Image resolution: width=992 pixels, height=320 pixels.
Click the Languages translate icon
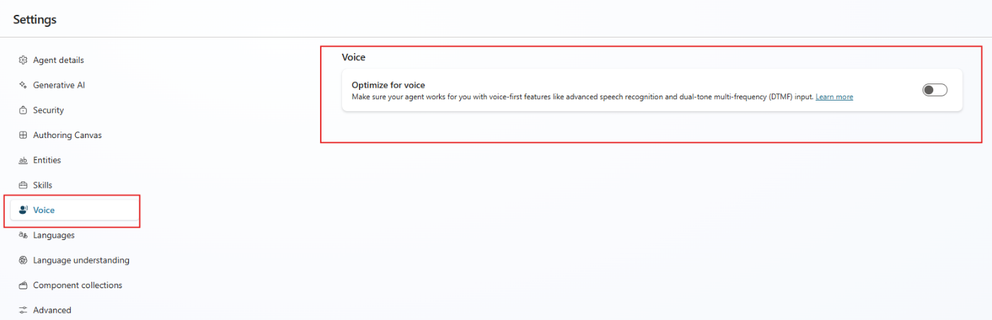23,235
